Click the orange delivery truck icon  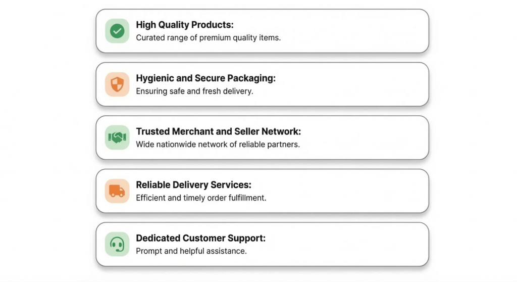[x=117, y=191]
